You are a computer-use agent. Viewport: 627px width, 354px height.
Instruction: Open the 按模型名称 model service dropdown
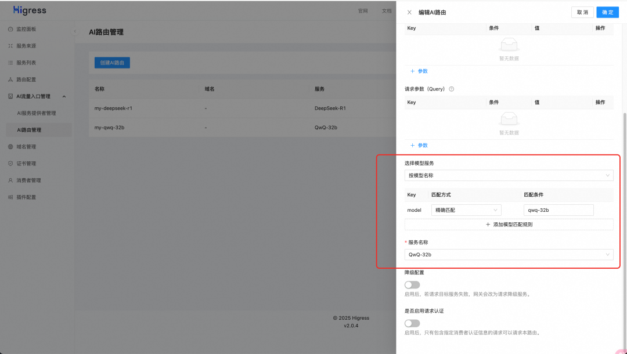[509, 175]
